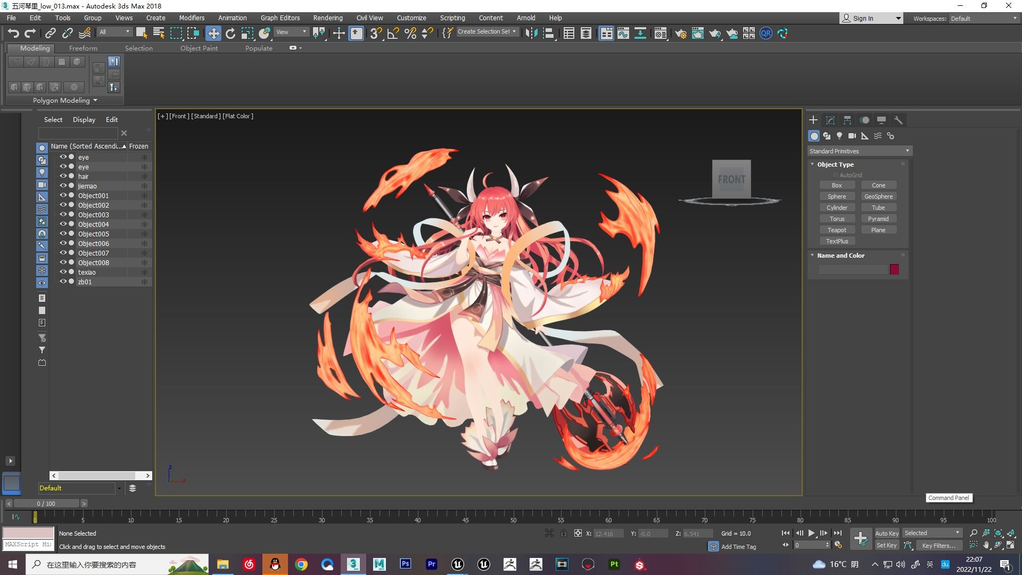Enable the AutoGrid checkbox
Image resolution: width=1022 pixels, height=575 pixels.
click(x=836, y=175)
